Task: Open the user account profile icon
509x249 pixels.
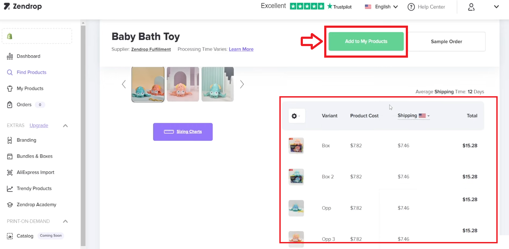Action: point(471,7)
